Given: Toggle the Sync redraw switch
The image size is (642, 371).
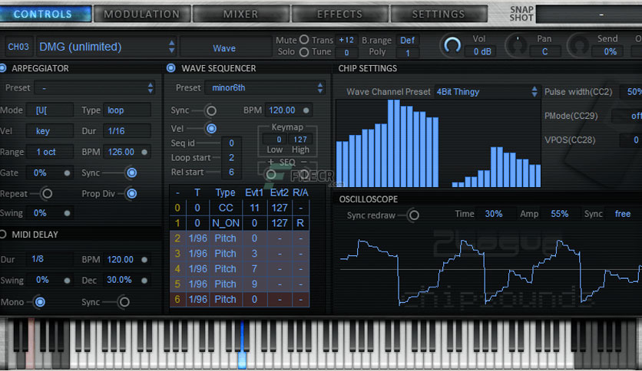Looking at the screenshot, I should [413, 215].
